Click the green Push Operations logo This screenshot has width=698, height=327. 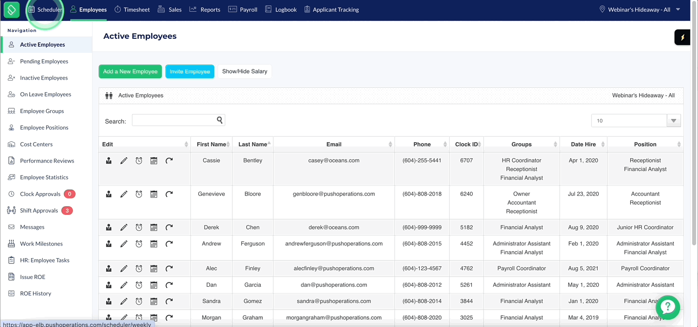click(11, 10)
